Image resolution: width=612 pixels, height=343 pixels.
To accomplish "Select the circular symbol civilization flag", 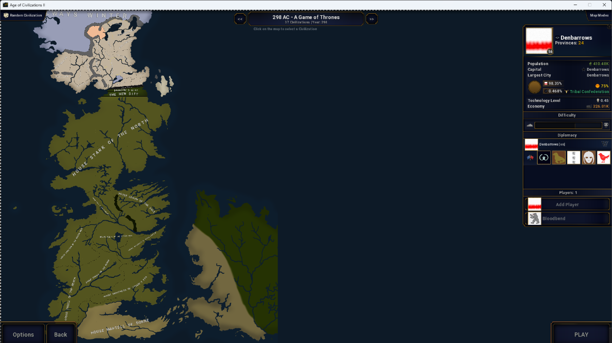I will tap(544, 158).
